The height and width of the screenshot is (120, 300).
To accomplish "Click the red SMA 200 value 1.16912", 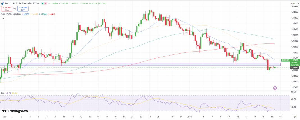I will pyautogui.click(x=51, y=14).
